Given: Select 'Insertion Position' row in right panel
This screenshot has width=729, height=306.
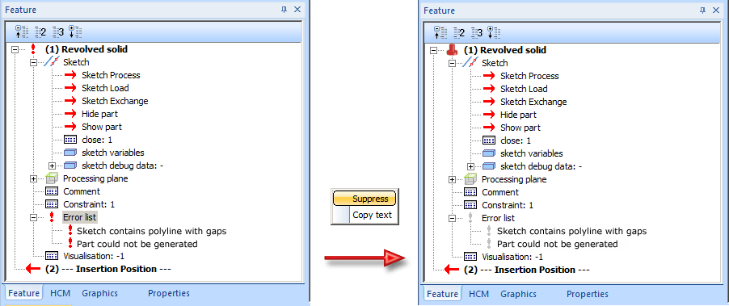Looking at the screenshot, I should point(527,270).
